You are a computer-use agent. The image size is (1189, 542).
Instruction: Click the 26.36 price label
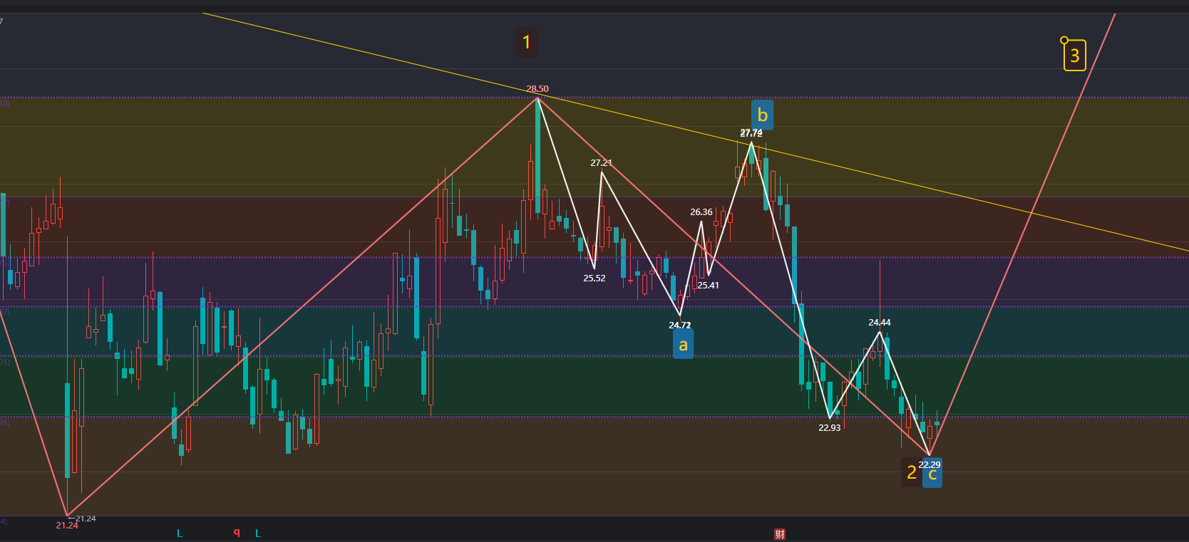click(x=701, y=212)
